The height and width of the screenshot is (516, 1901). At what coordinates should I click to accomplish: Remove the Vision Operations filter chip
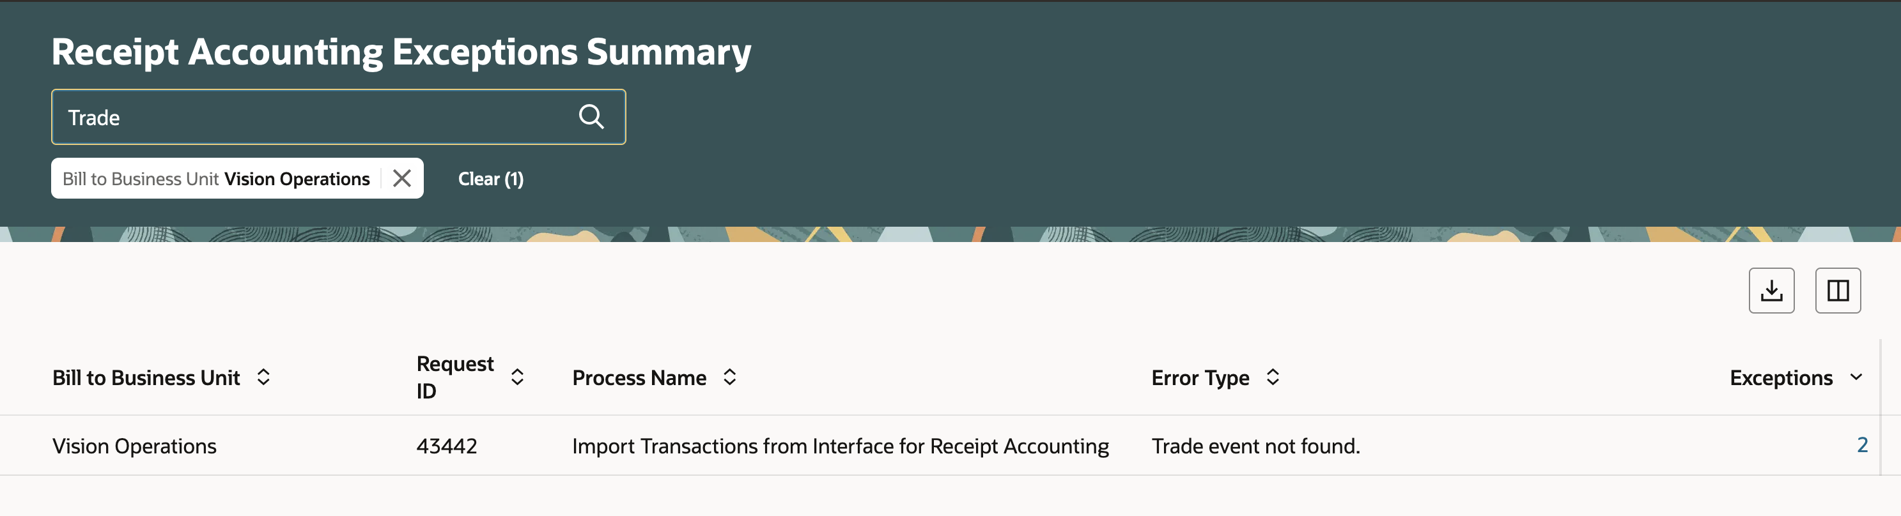(x=402, y=178)
